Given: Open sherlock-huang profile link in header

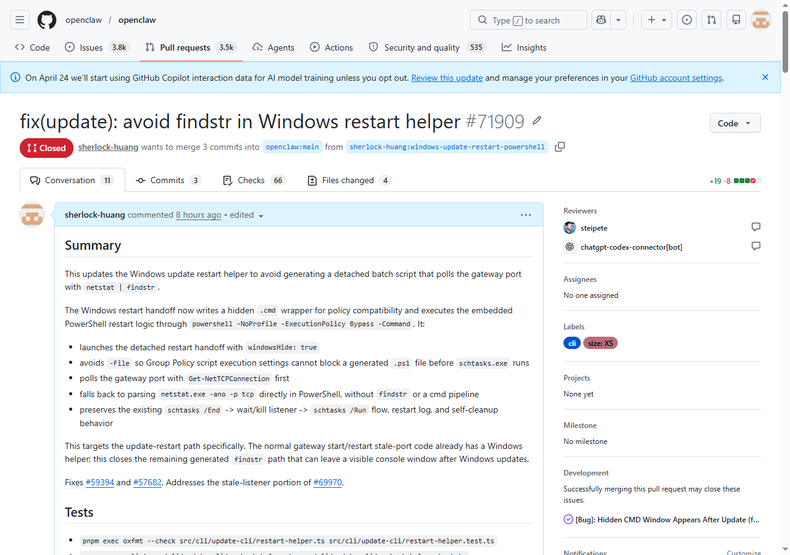Looking at the screenshot, I should (109, 147).
